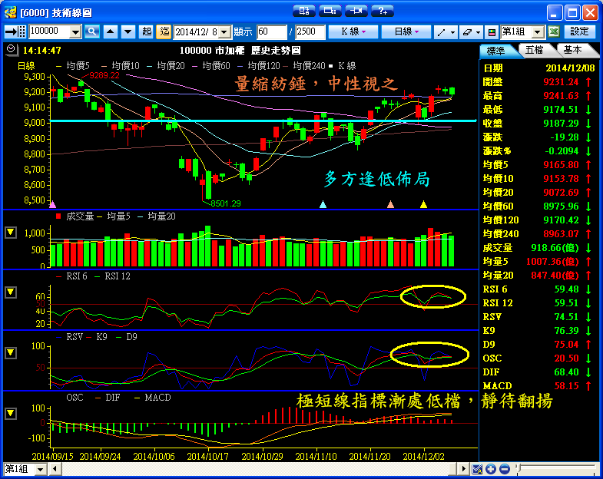
Task: Click the down arrow next stock button
Action: point(127,31)
